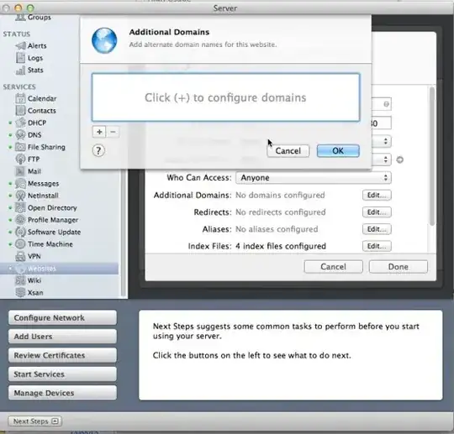This screenshot has width=454, height=434.
Task: View the Stats chart icon
Action: coord(20,71)
